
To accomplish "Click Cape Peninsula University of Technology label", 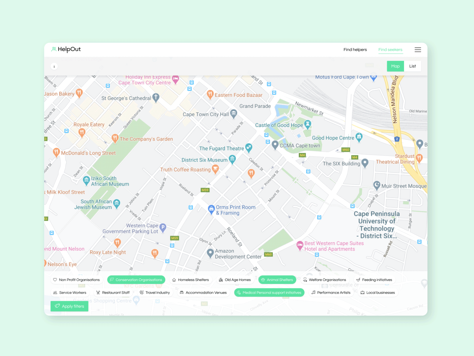I will (377, 225).
